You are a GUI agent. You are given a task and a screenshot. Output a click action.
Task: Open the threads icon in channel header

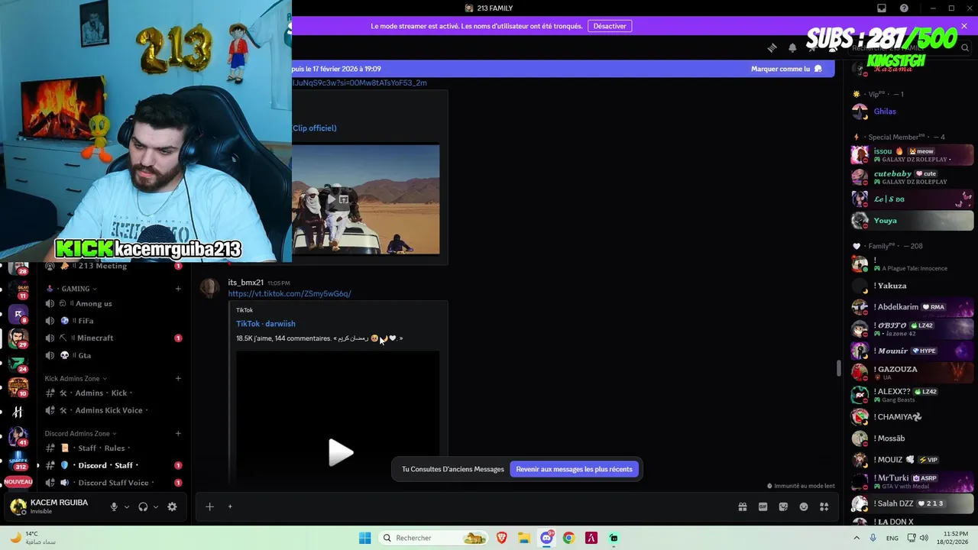pos(772,48)
